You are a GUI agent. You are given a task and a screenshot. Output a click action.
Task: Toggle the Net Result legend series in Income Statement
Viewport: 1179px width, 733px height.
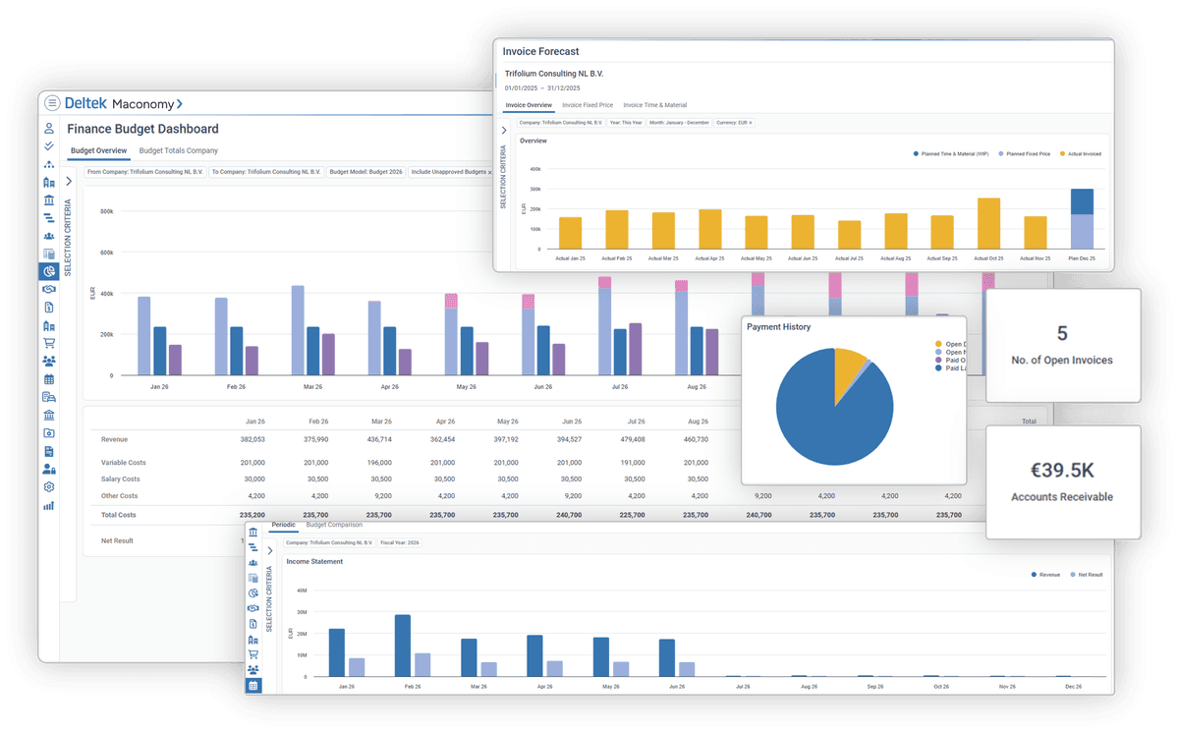coord(1086,575)
